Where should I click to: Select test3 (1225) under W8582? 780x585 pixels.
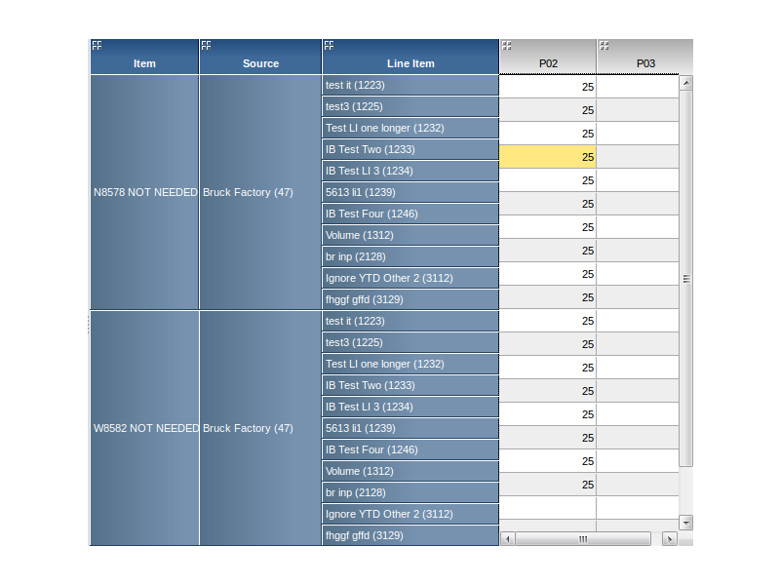[x=410, y=342]
